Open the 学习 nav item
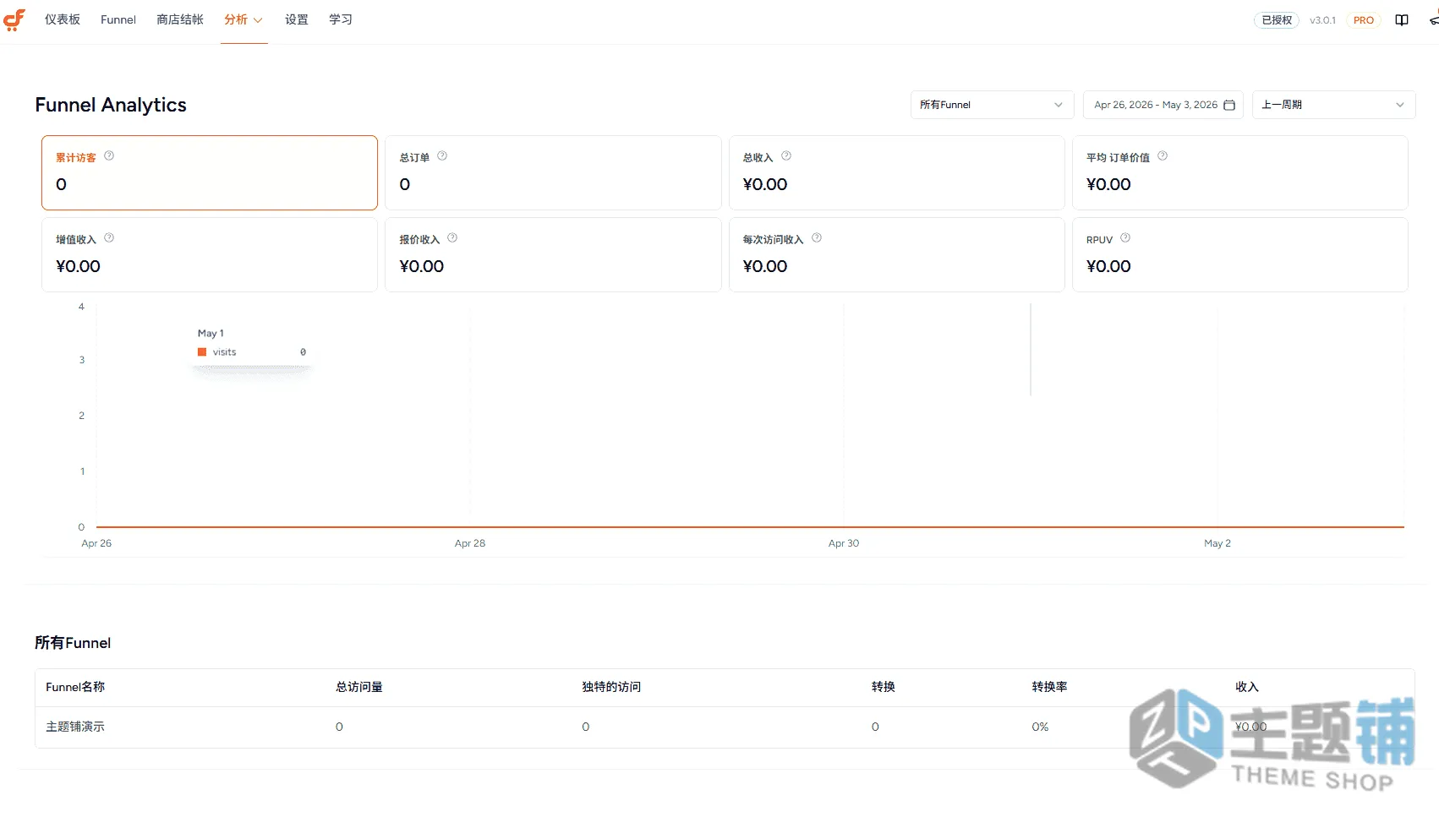 (x=341, y=19)
